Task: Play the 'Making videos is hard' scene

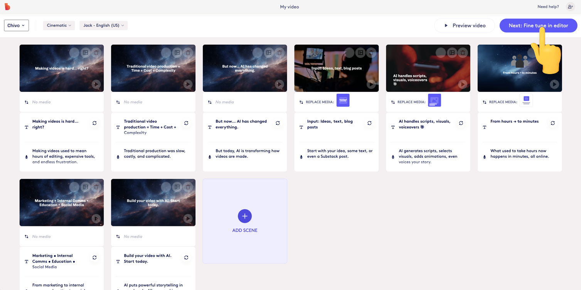Action: [96, 84]
